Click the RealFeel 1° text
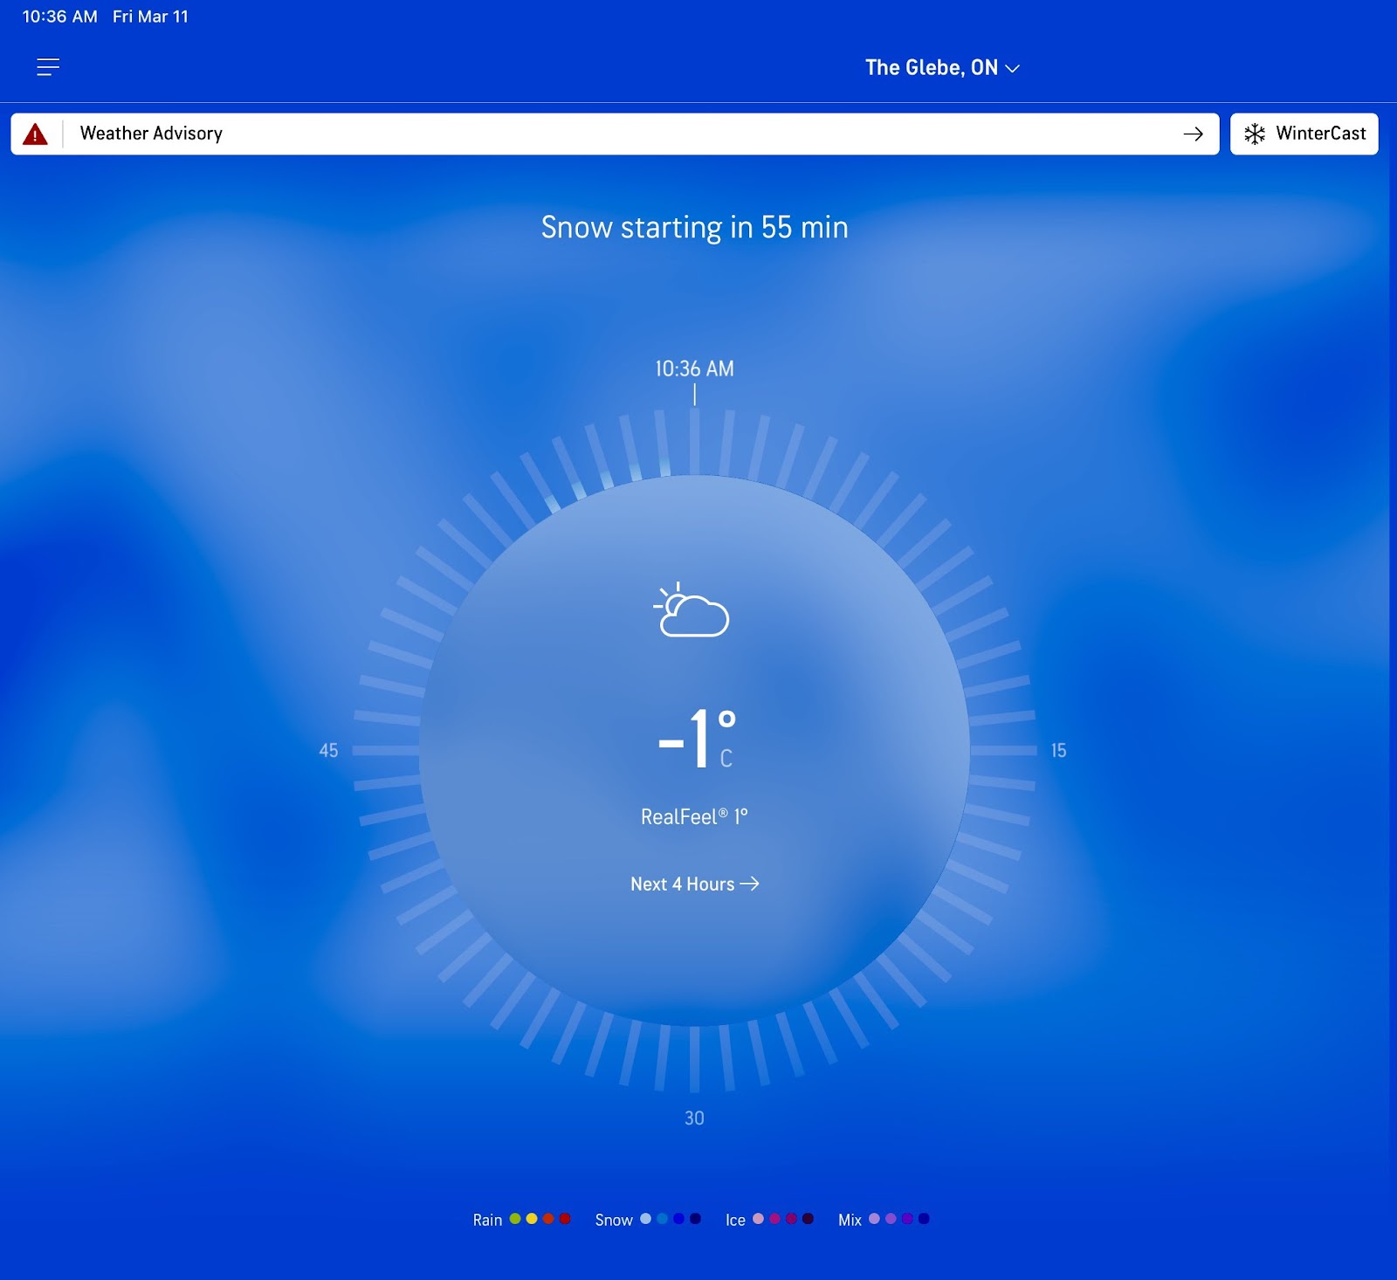The image size is (1397, 1280). pos(694,816)
